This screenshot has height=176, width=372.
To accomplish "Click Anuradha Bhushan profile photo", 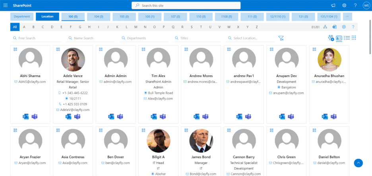I will coord(329,59).
